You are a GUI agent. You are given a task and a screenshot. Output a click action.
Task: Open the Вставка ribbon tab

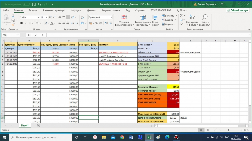click(x=33, y=10)
